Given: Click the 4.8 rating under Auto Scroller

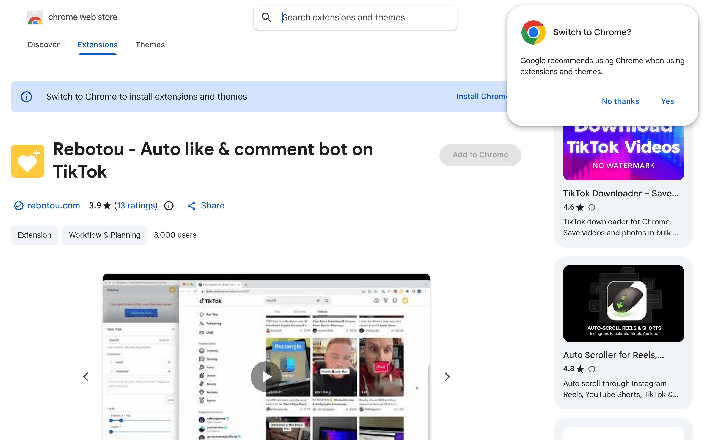Looking at the screenshot, I should 569,369.
